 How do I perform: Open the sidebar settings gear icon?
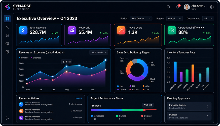coord(7,52)
